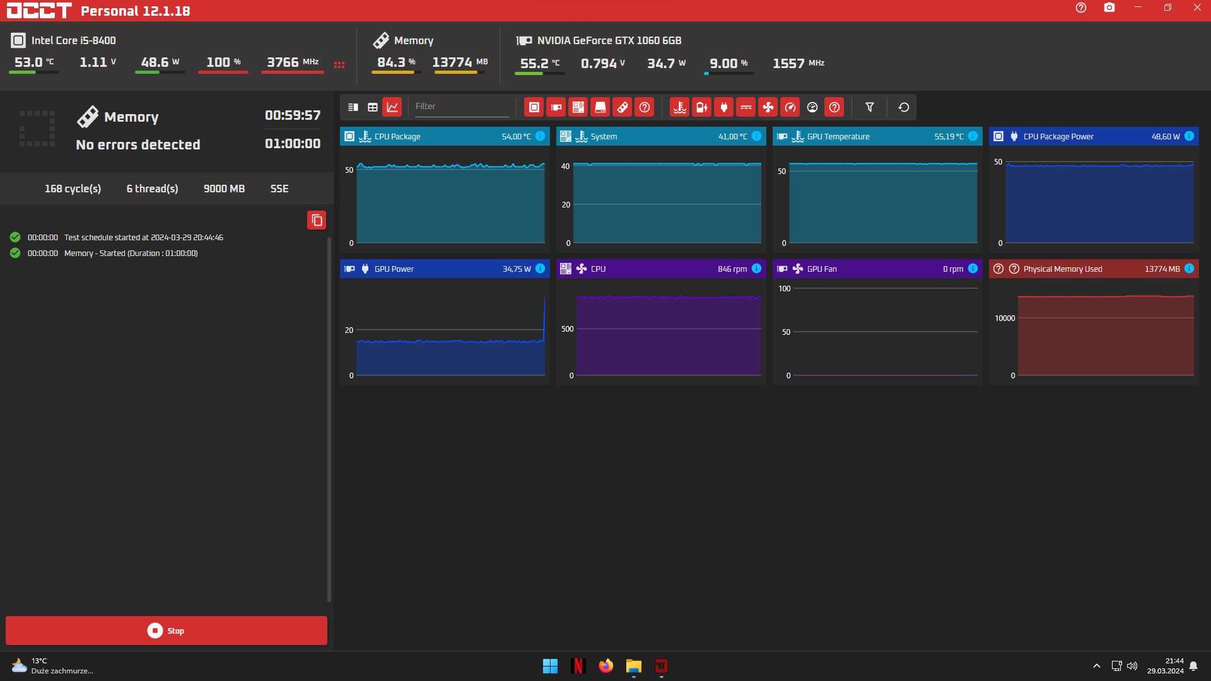This screenshot has width=1211, height=681.
Task: Toggle current sensor type filter
Action: [x=746, y=107]
